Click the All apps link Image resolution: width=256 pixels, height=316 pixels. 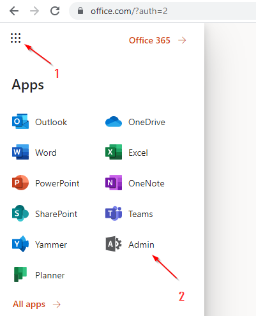[29, 304]
